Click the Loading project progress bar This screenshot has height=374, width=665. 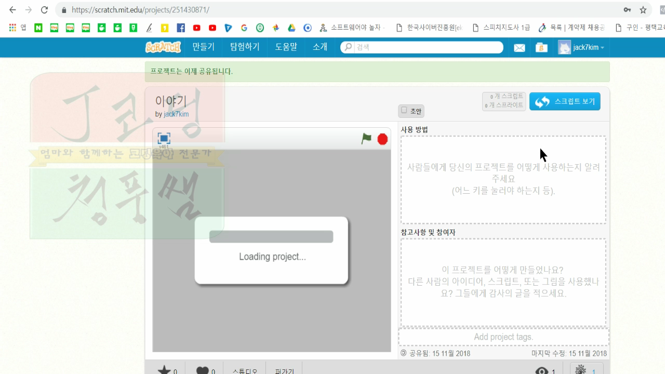coord(271,236)
